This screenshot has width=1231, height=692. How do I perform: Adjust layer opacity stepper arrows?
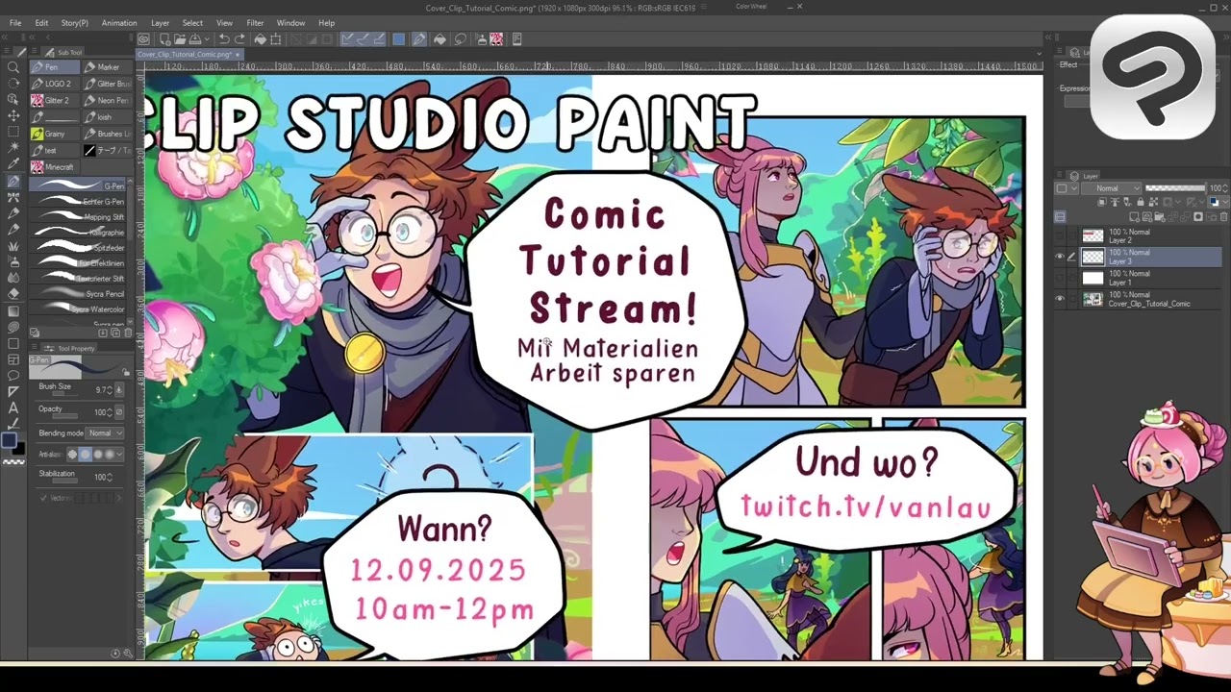pos(1225,188)
